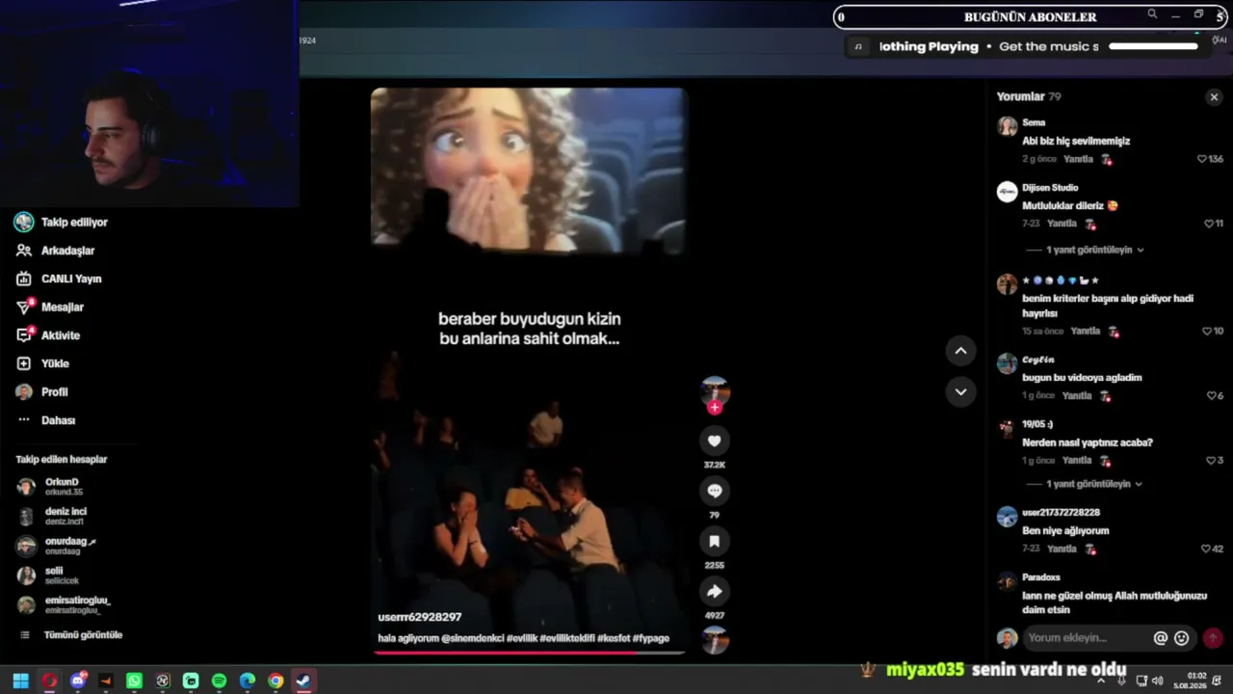Image resolution: width=1233 pixels, height=694 pixels.
Task: Seek on the video progress bar
Action: click(x=529, y=653)
